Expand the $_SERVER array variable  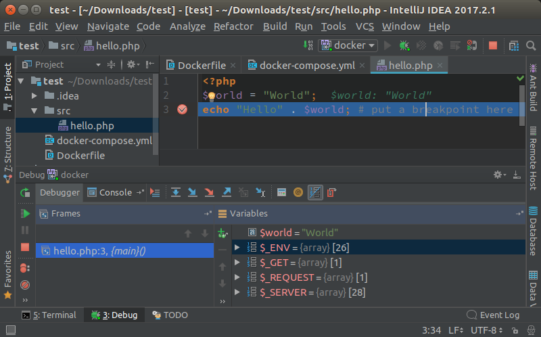pos(237,292)
